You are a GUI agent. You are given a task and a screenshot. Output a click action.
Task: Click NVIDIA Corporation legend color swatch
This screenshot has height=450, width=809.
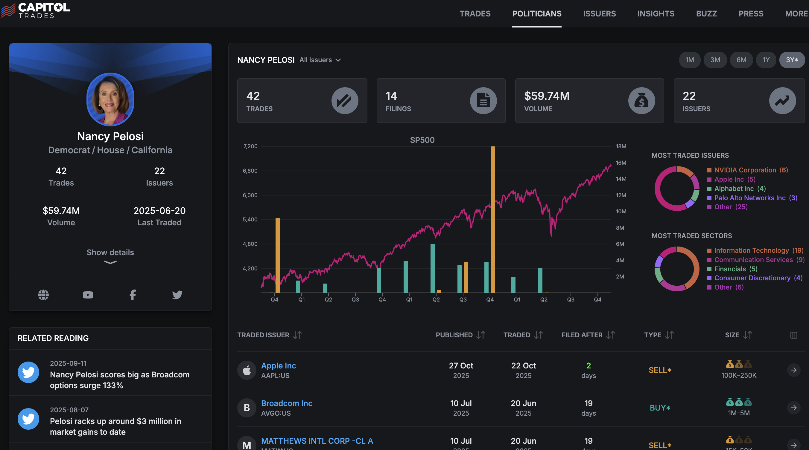point(709,170)
